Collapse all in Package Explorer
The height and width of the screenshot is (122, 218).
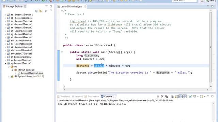coord(36,11)
